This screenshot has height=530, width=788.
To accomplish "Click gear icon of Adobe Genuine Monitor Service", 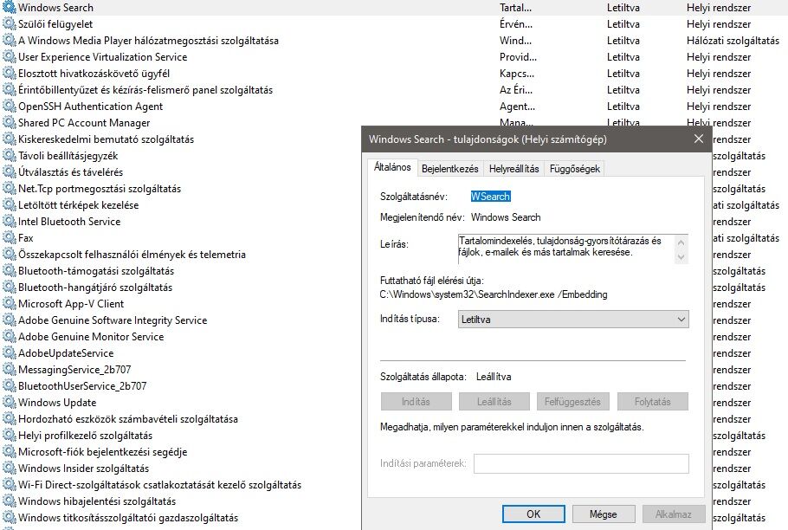I will tap(9, 337).
